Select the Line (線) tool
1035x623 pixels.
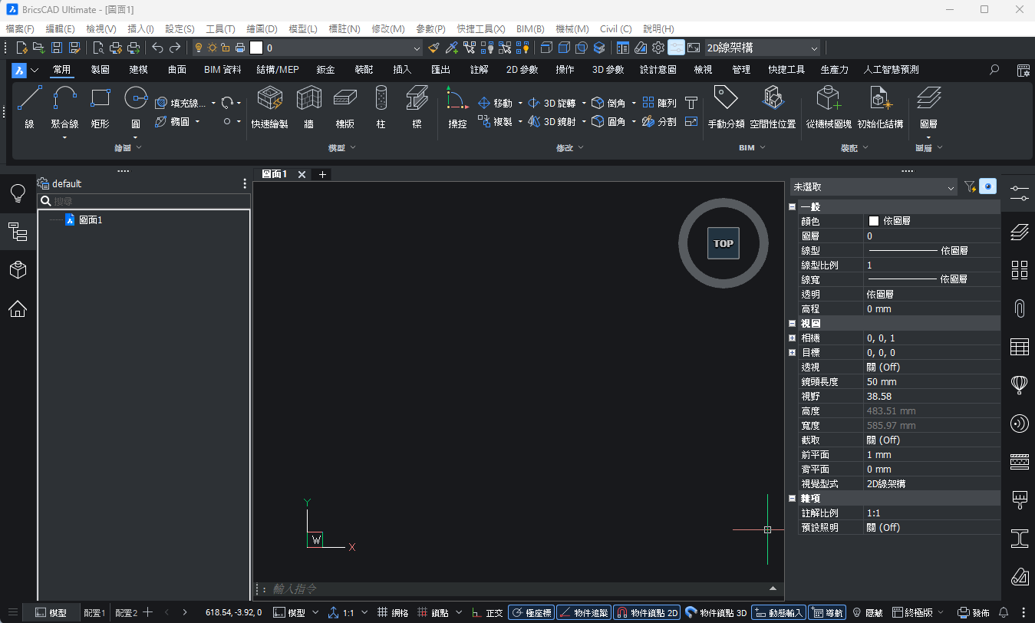pyautogui.click(x=29, y=107)
